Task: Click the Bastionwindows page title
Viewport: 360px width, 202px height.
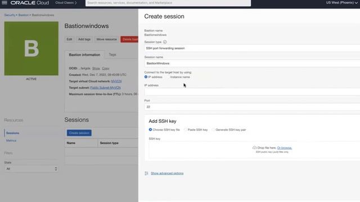Action: (x=87, y=26)
